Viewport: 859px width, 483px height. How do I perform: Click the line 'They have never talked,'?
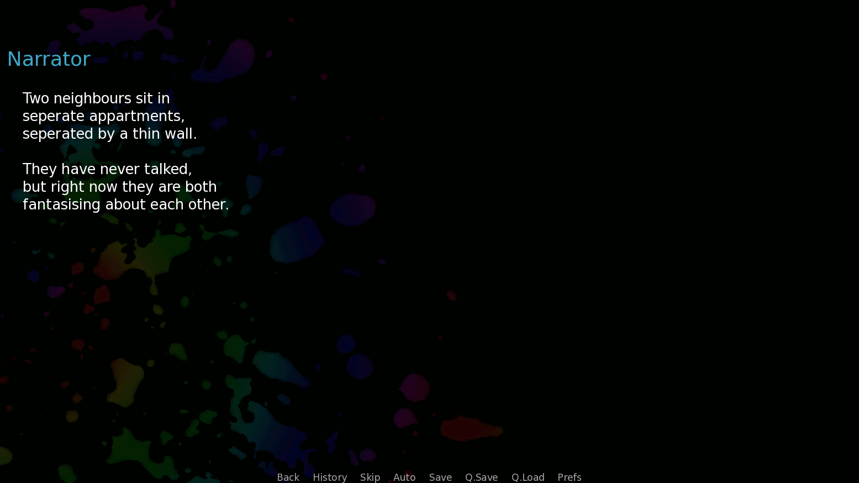click(x=107, y=169)
